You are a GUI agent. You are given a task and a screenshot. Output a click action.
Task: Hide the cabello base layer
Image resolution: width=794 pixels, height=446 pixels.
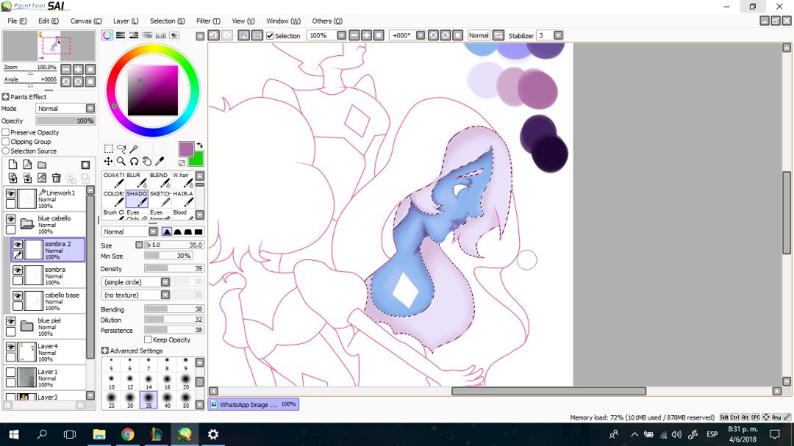18,295
